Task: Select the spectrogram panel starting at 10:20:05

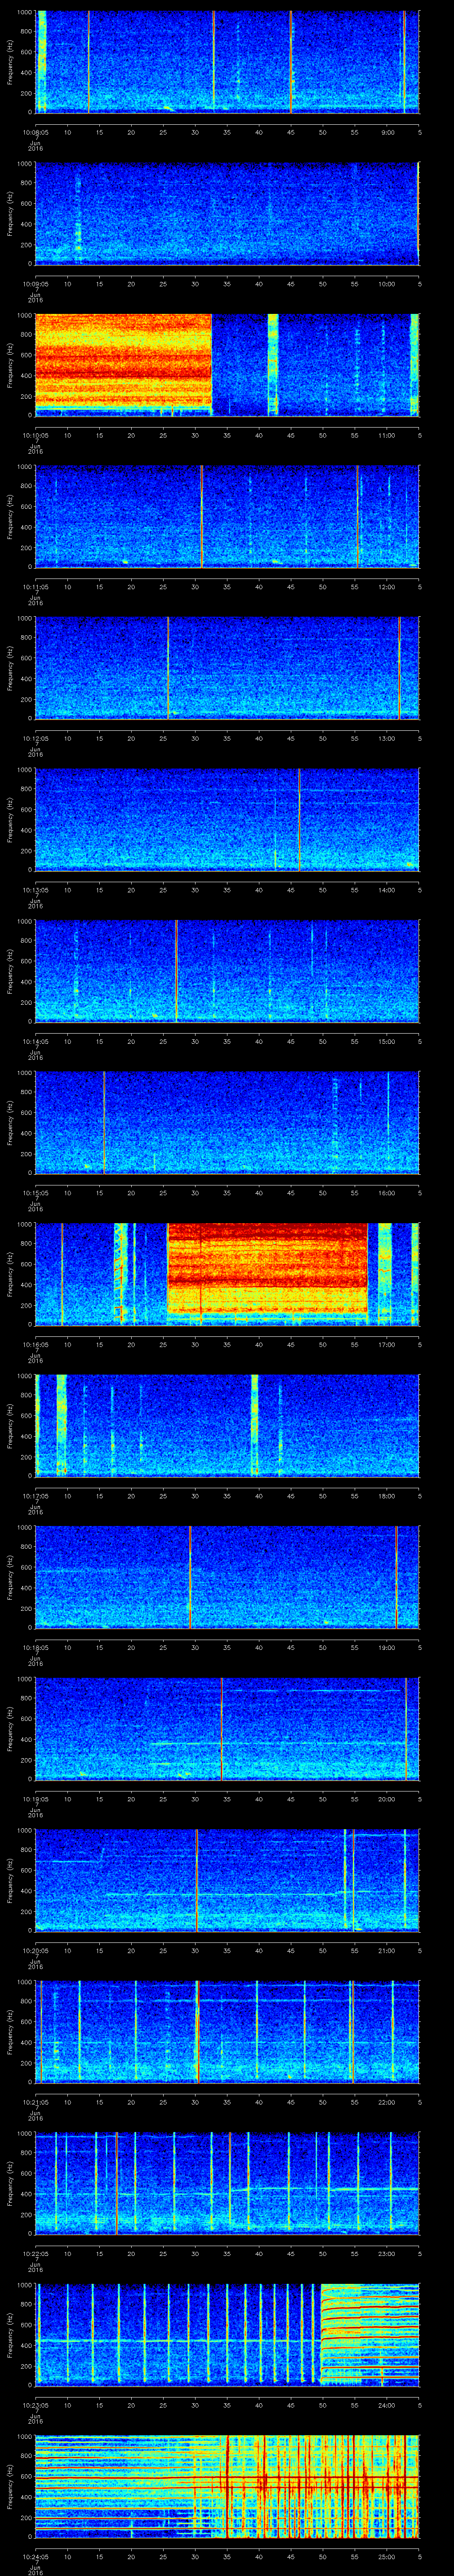Action: (227, 1880)
